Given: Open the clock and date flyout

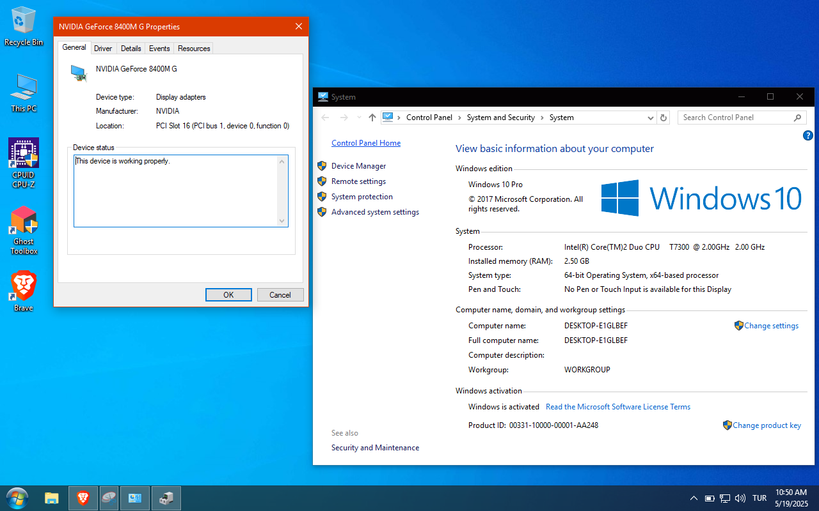Looking at the screenshot, I should [791, 498].
